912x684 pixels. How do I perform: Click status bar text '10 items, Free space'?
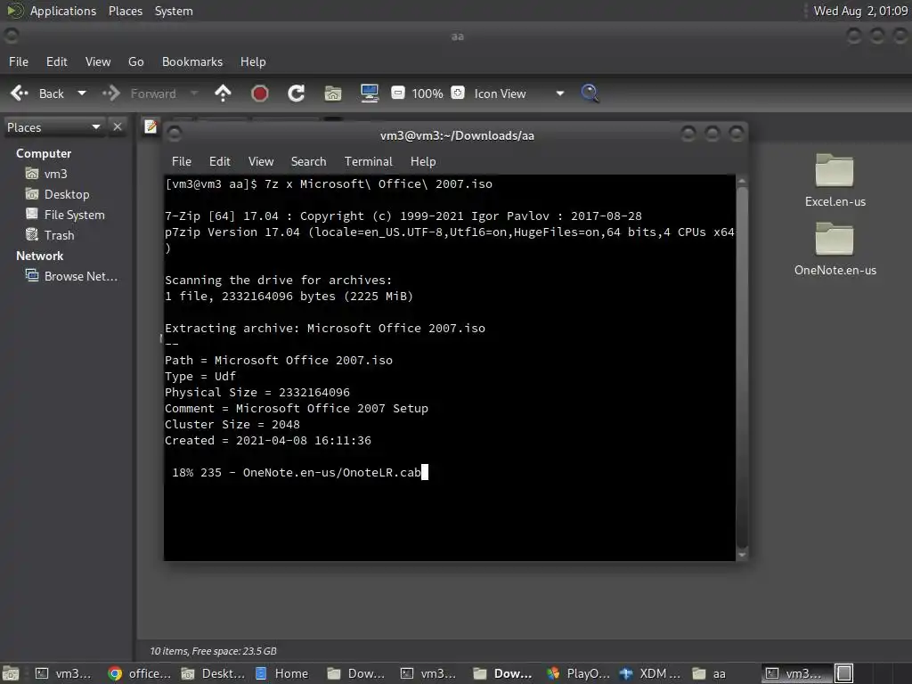pyautogui.click(x=213, y=651)
